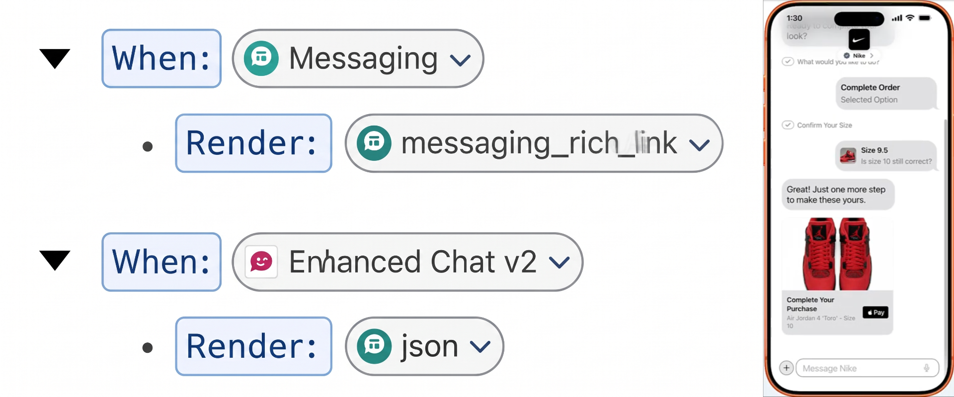954x397 pixels.
Task: Open the json render dropdown
Action: (x=424, y=346)
